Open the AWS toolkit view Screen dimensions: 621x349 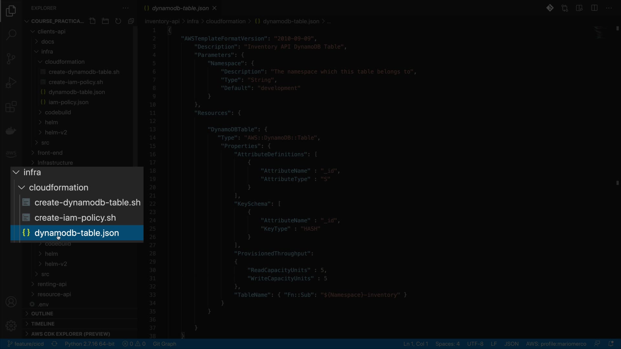pos(11,153)
